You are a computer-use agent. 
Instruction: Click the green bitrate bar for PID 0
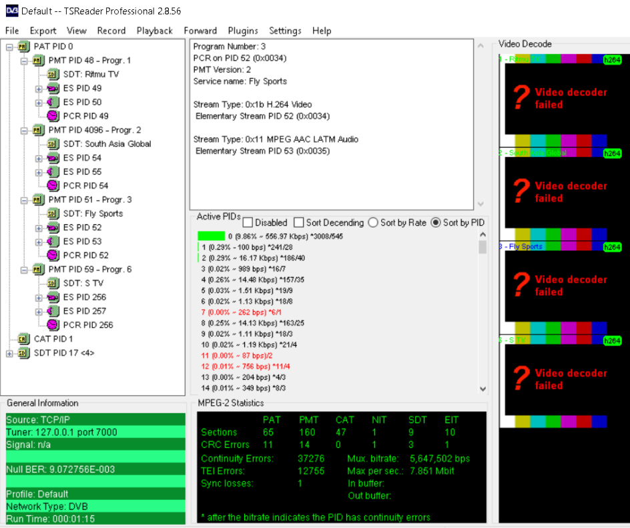pyautogui.click(x=212, y=236)
